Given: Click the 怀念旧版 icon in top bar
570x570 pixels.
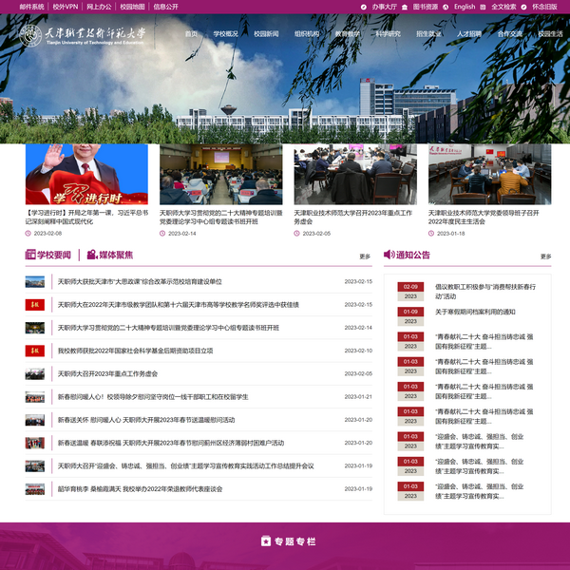Looking at the screenshot, I should (523, 7).
